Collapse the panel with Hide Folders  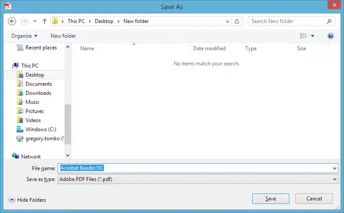[x=27, y=200]
